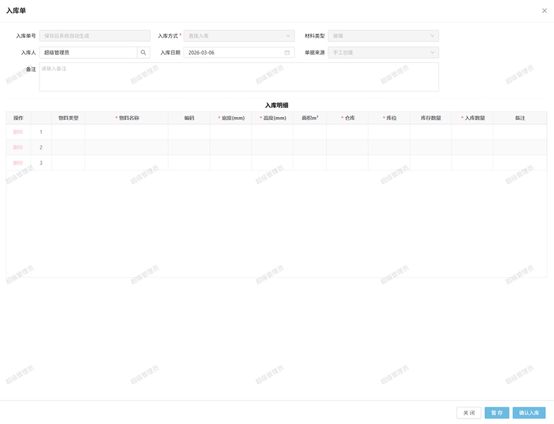The width and height of the screenshot is (554, 424).
Task: Click into the 备注 textarea
Action: (x=239, y=77)
